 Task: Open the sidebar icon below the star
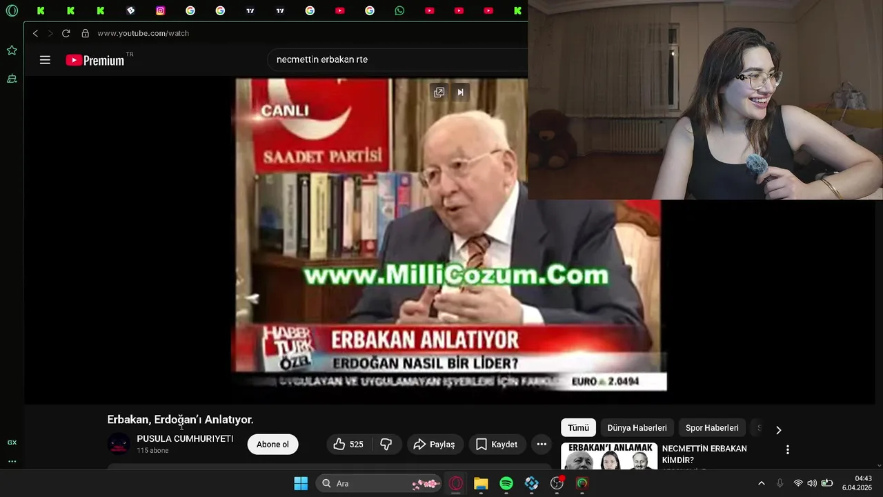coord(12,79)
